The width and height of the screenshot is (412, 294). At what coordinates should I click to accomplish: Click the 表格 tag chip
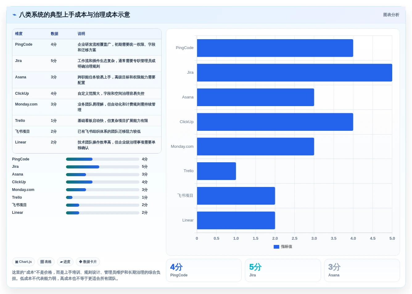click(46, 262)
